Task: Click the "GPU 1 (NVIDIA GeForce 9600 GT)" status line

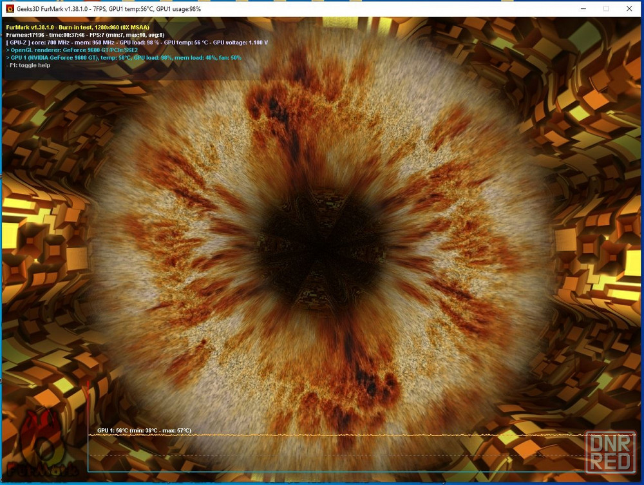Action: pyautogui.click(x=124, y=58)
